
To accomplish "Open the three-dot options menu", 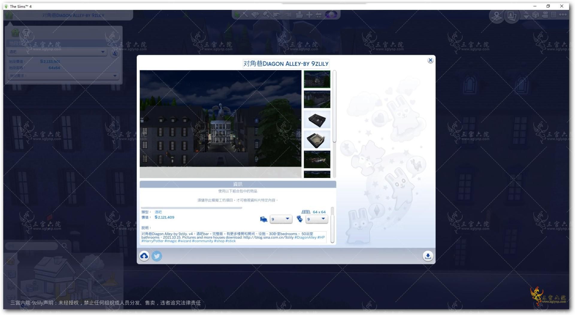I will pos(562,15).
